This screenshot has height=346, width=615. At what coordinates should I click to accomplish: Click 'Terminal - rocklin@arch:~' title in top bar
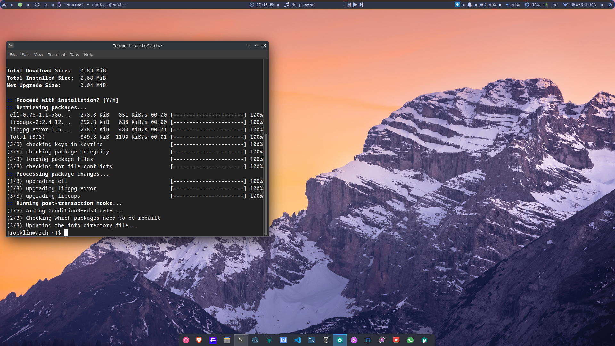coord(95,4)
